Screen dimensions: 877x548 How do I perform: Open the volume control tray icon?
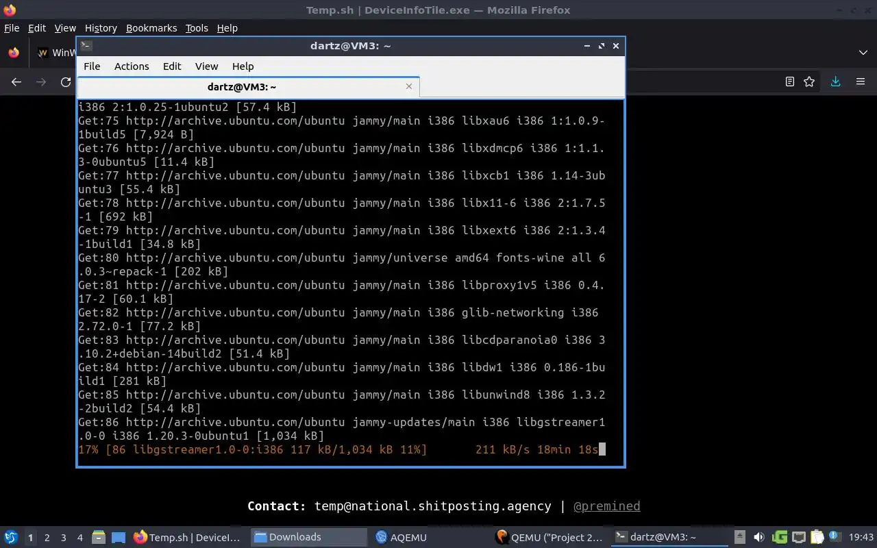pos(758,537)
